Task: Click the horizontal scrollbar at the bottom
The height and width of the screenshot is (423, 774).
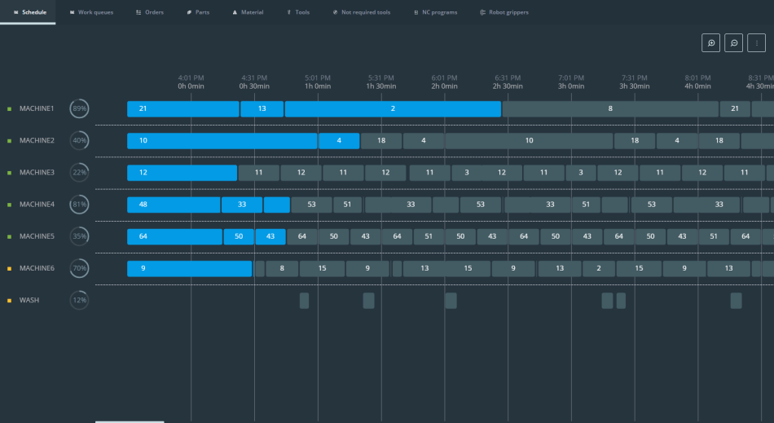Action: (x=130, y=421)
